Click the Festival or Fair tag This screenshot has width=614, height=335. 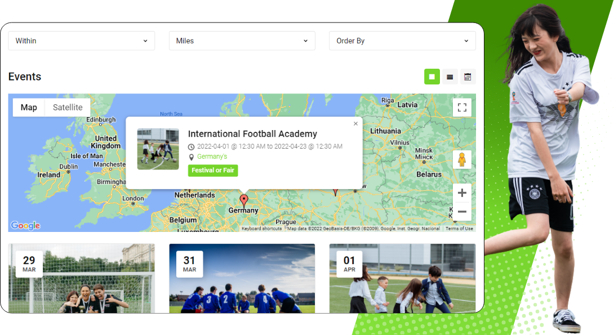[213, 170]
